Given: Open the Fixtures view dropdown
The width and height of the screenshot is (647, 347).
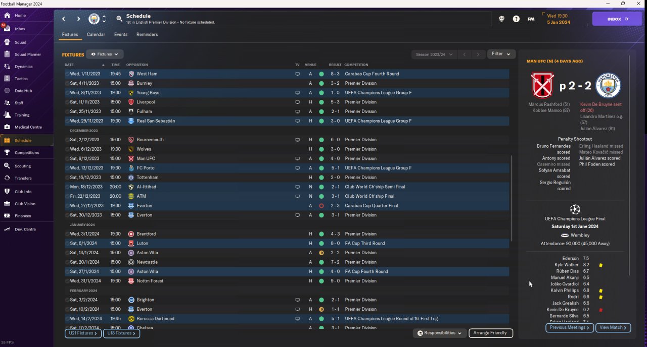Looking at the screenshot, I should coord(105,54).
